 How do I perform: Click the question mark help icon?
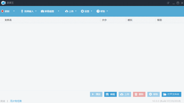click(98, 11)
